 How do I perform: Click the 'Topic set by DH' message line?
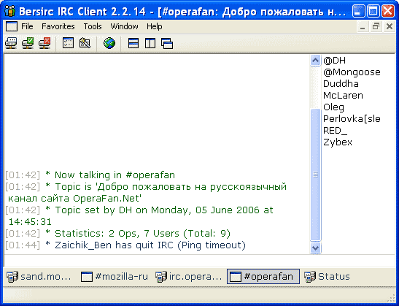tap(139, 215)
